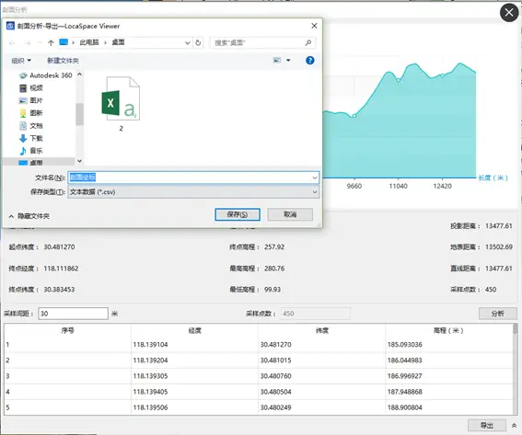Click the search magnifier icon
Screen dimensions: 522x435
point(308,42)
